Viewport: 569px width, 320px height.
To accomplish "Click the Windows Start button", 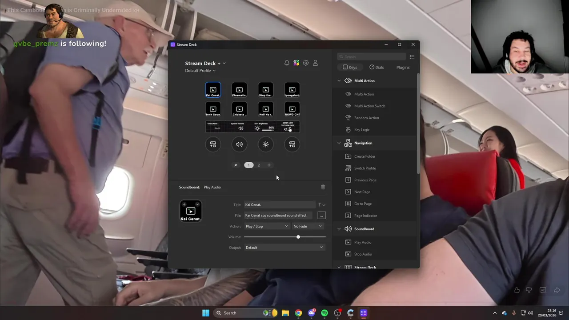I will 206,313.
